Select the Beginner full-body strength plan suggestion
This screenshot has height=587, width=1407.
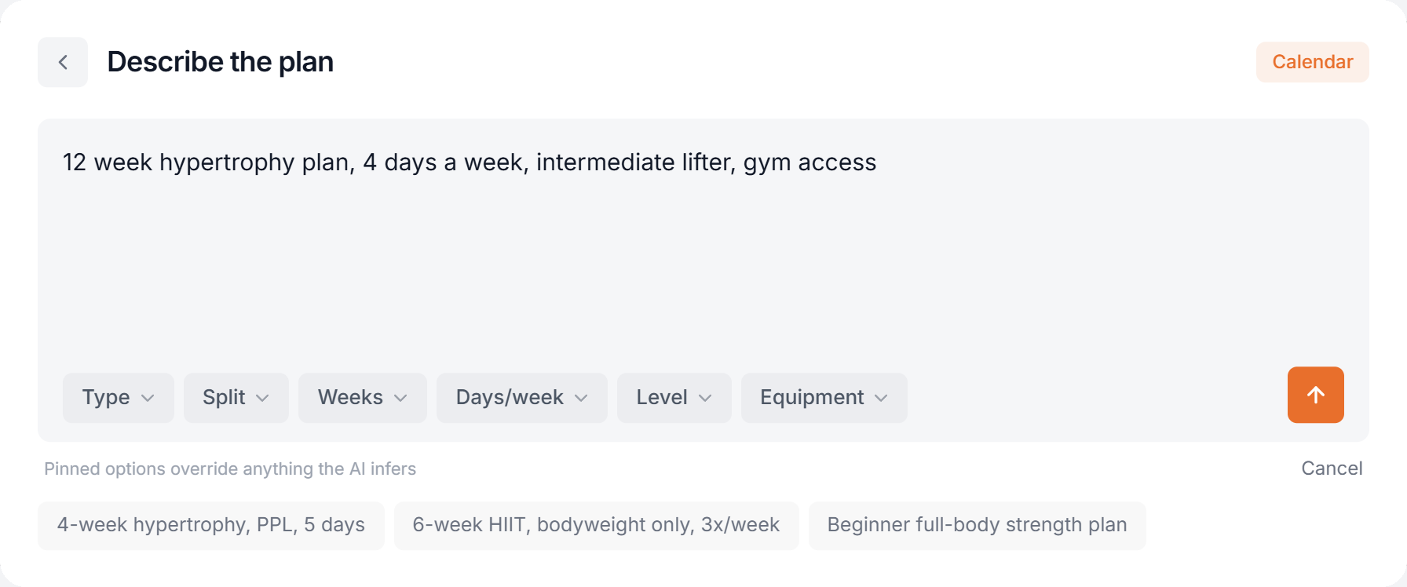tap(978, 525)
